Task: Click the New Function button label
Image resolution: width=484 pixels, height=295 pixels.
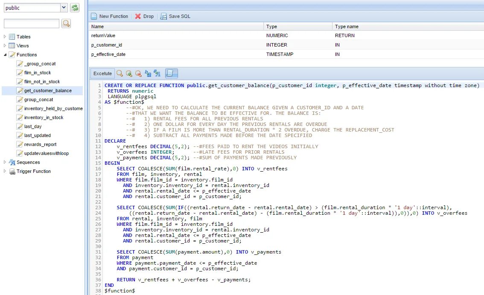Action: click(x=114, y=16)
